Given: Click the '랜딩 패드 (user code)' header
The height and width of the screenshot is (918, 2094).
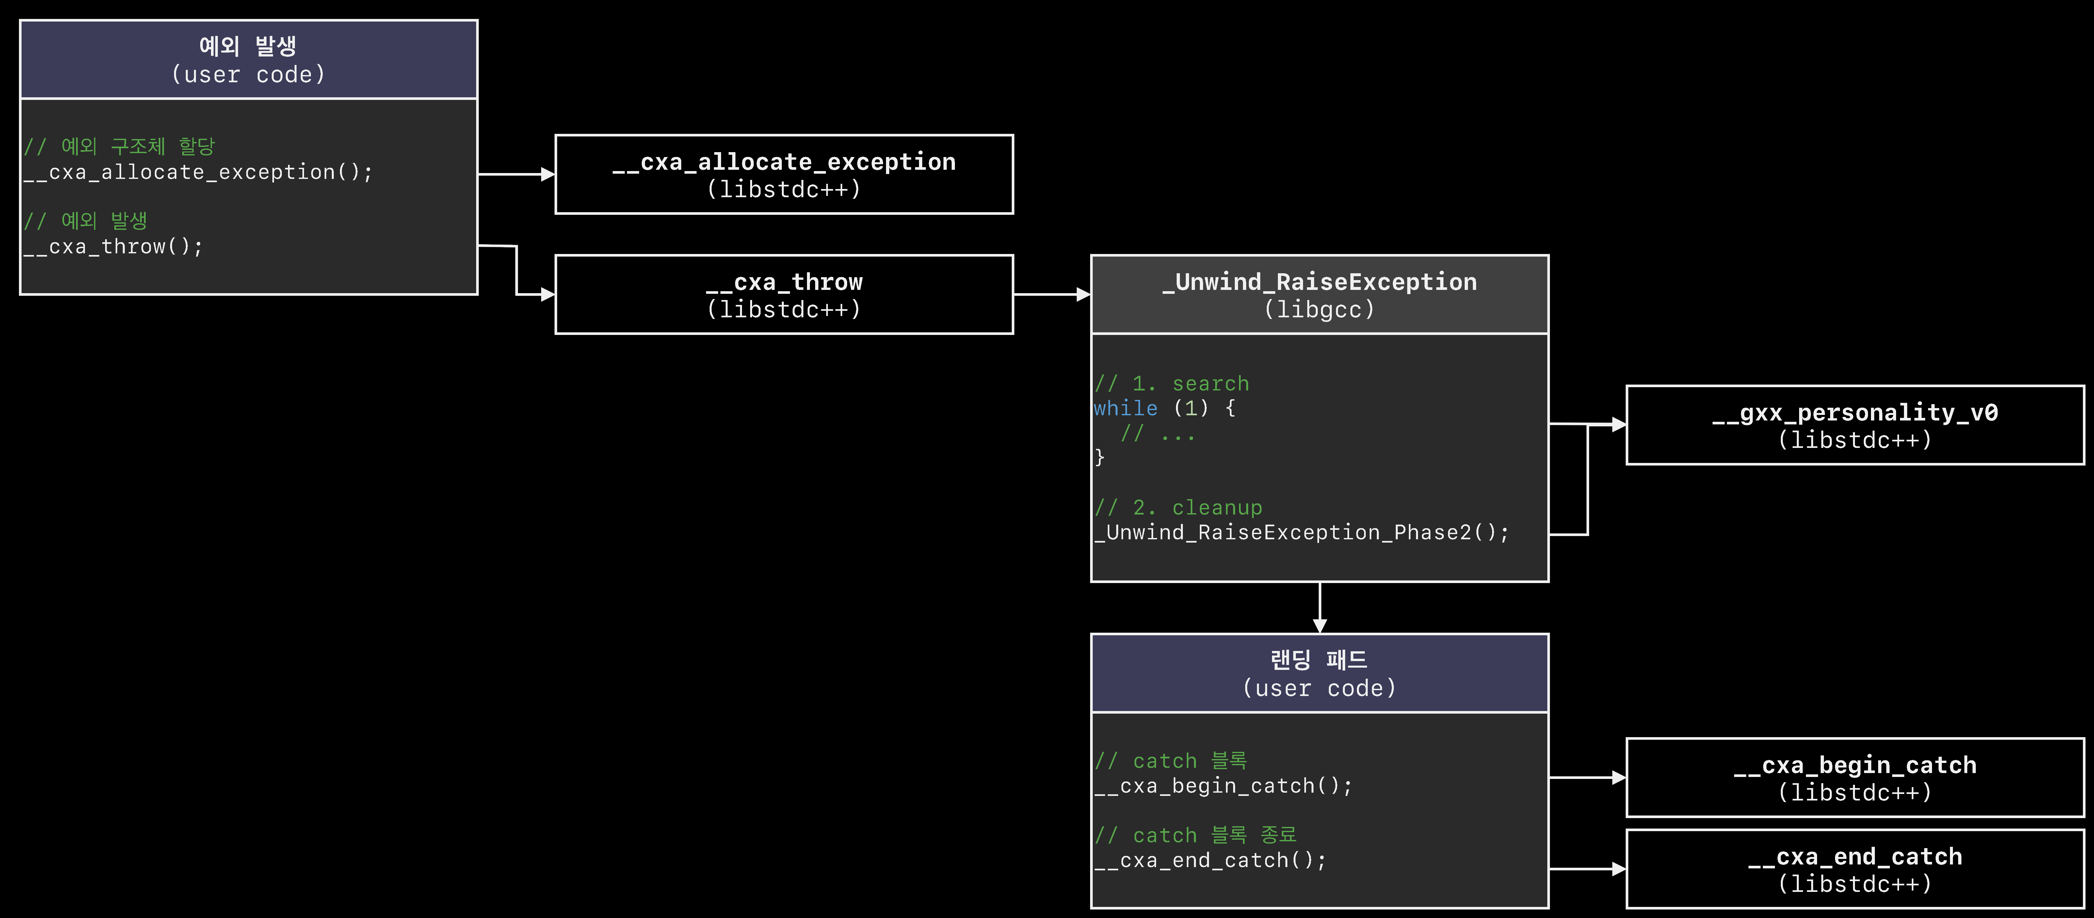Looking at the screenshot, I should click(1319, 673).
